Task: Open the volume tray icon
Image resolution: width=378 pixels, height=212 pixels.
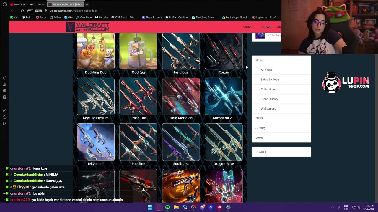Action: click(x=359, y=207)
